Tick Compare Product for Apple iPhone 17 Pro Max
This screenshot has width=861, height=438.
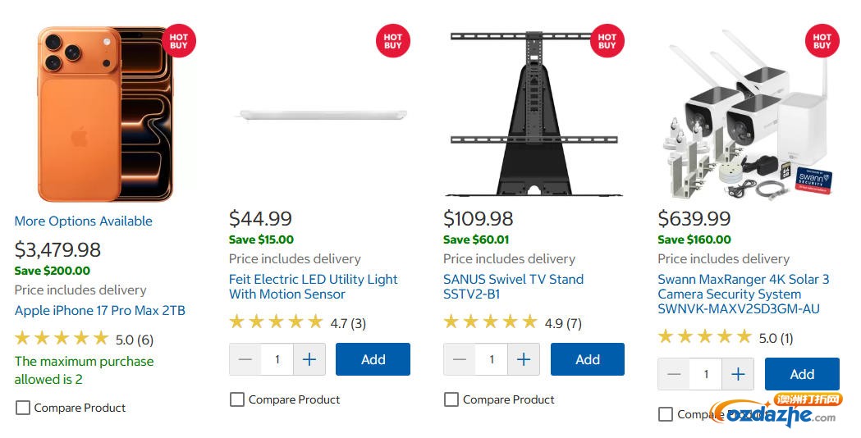pos(22,408)
